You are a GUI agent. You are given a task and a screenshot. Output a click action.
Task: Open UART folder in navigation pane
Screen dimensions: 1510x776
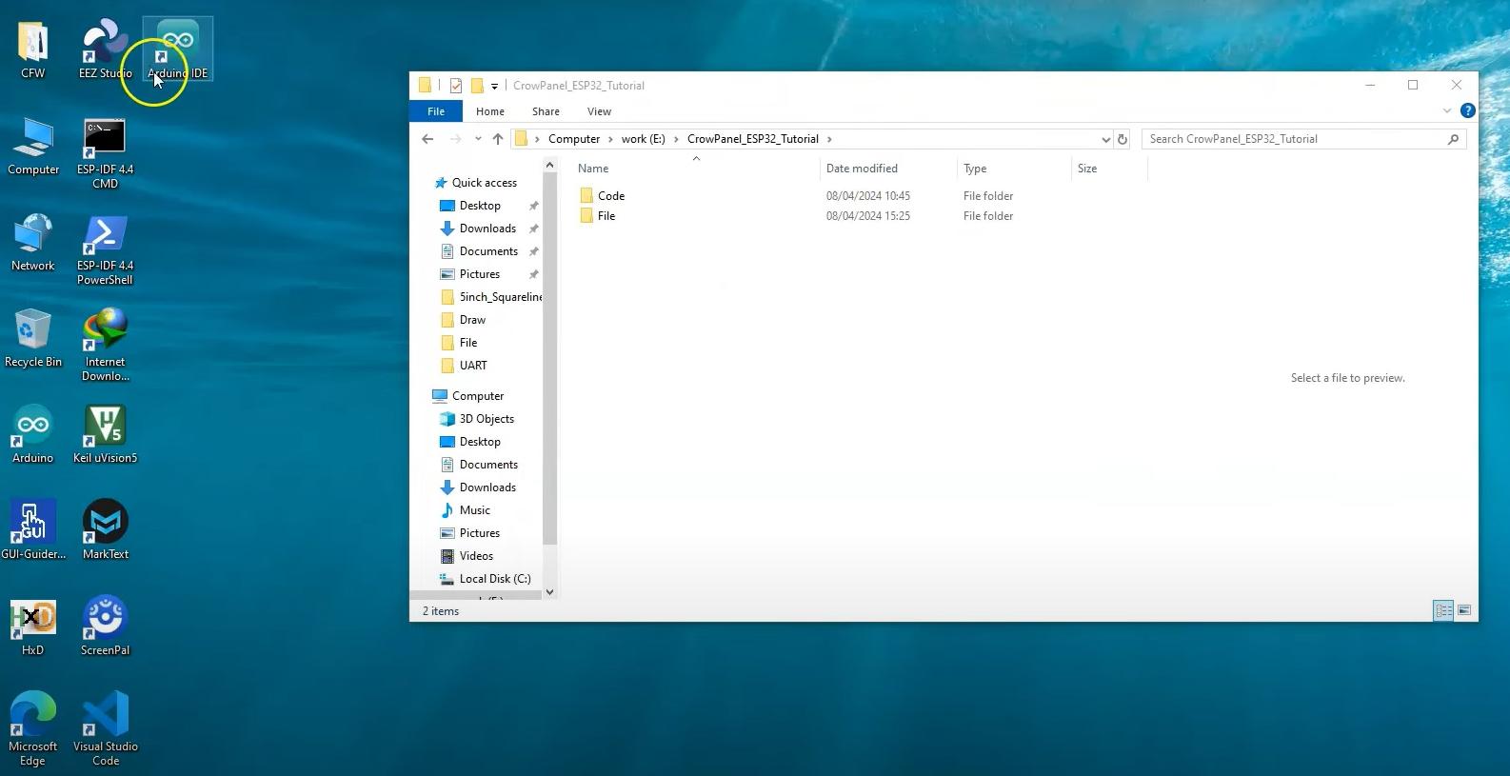[x=473, y=366]
